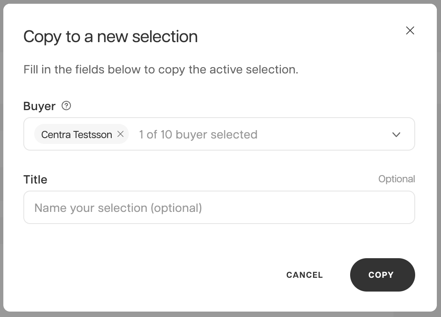This screenshot has height=317, width=441.
Task: Click empty space inside the Buyer select box
Action: pyautogui.click(x=323, y=134)
